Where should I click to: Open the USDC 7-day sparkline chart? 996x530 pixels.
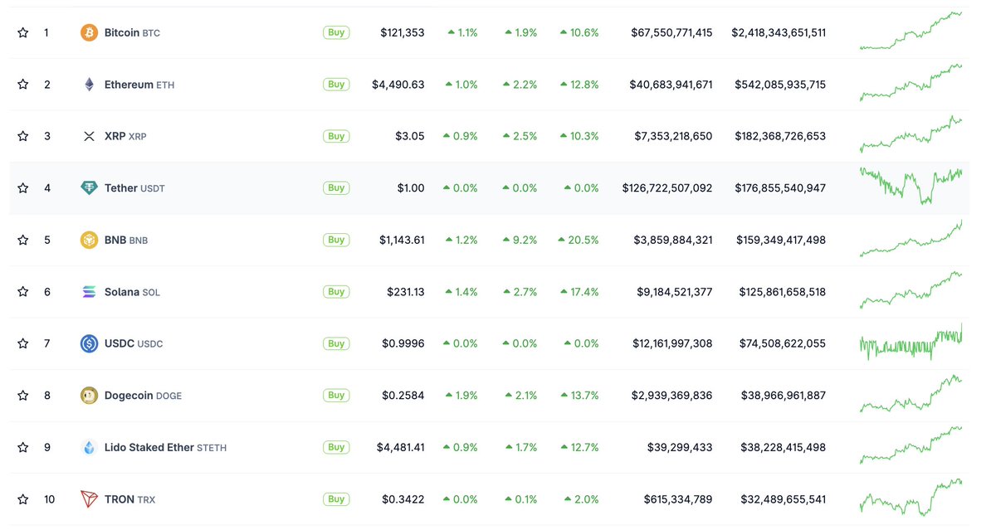911,342
